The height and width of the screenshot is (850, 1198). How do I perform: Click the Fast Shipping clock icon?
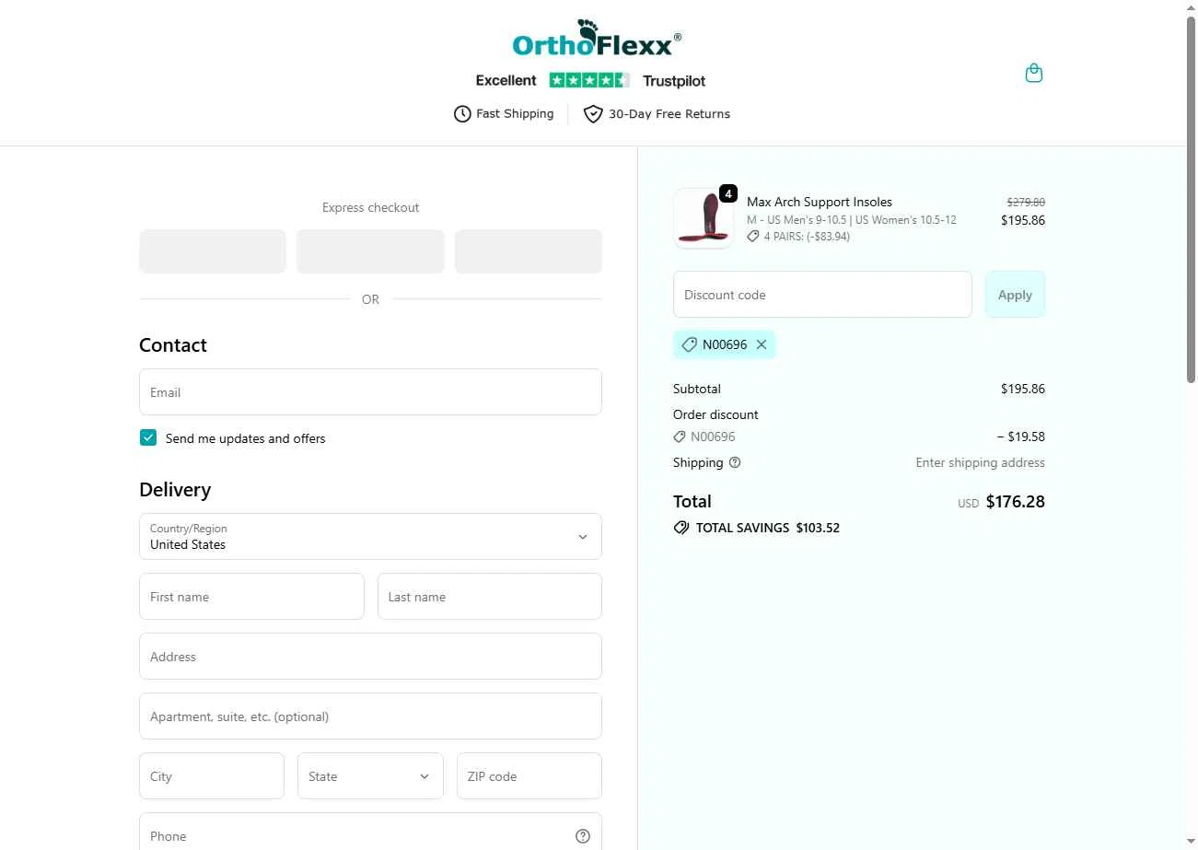coord(462,114)
